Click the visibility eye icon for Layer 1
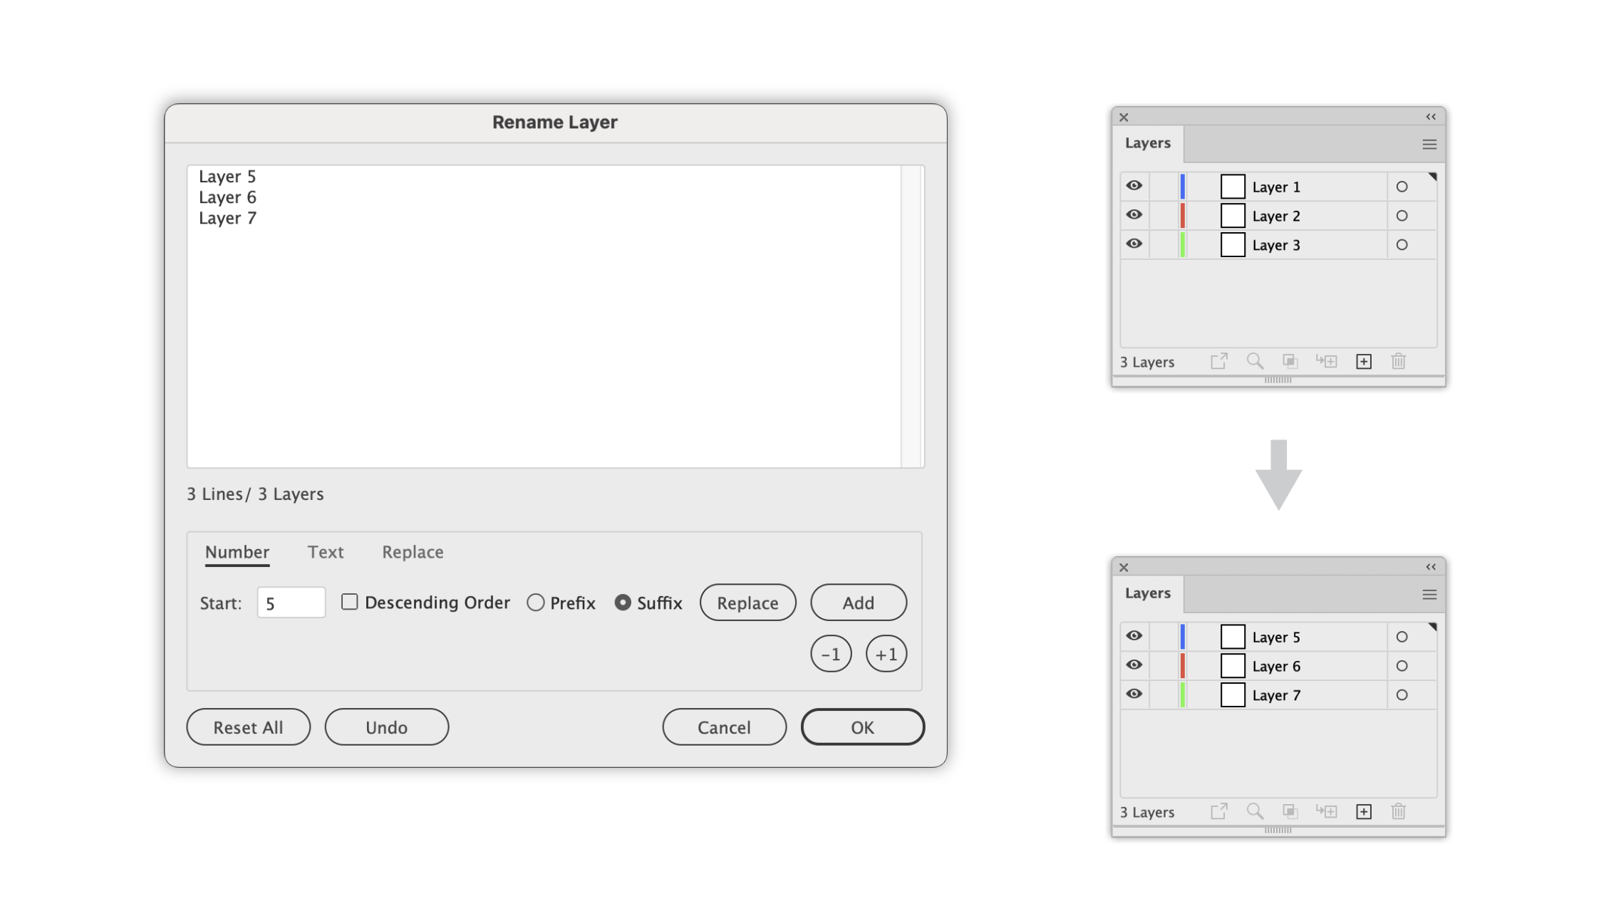1616x906 pixels. [1133, 187]
